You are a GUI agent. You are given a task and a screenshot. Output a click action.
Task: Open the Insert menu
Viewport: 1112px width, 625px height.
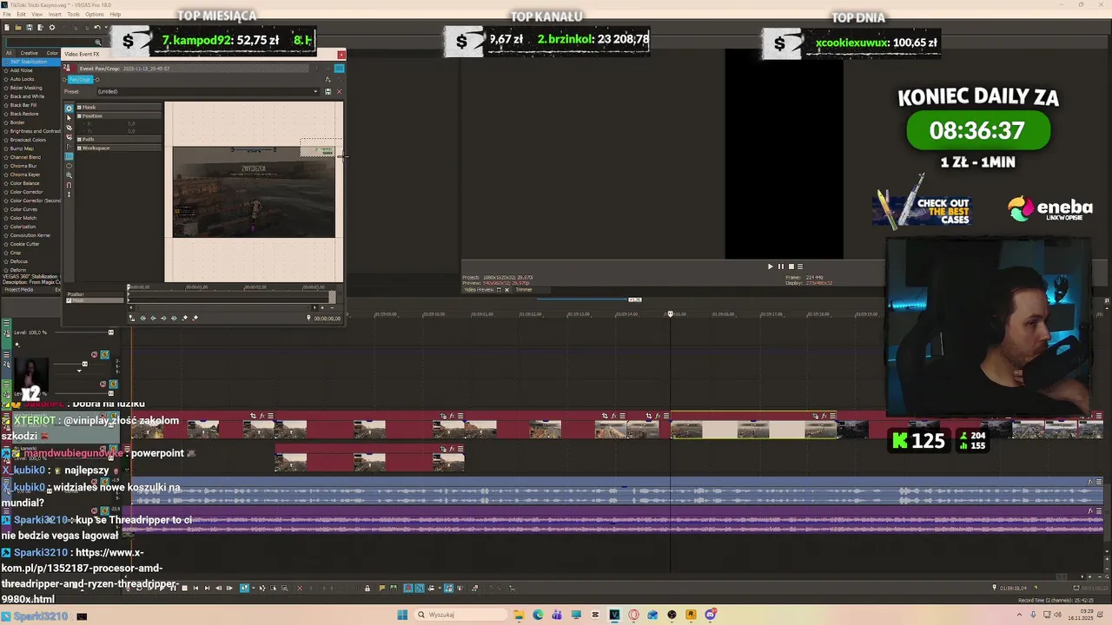pos(55,15)
